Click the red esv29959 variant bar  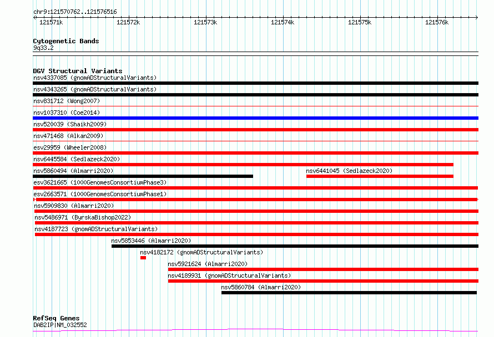255,153
